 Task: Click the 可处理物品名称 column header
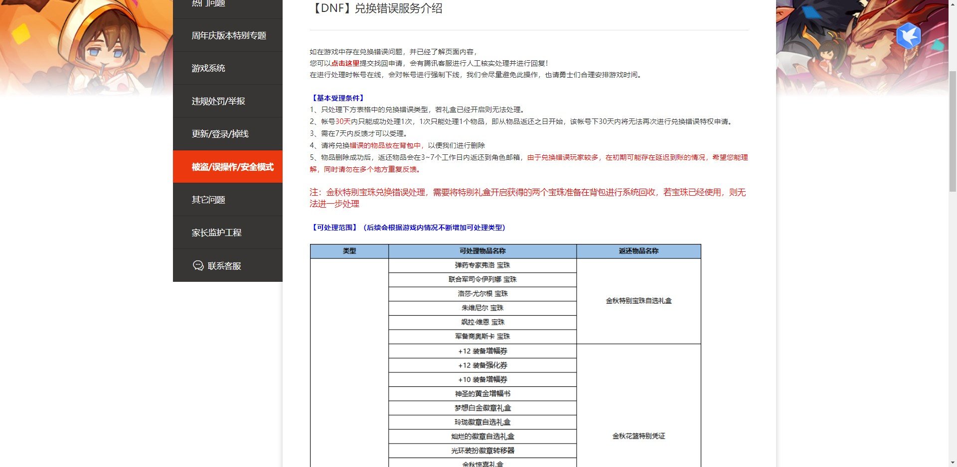tap(482, 251)
